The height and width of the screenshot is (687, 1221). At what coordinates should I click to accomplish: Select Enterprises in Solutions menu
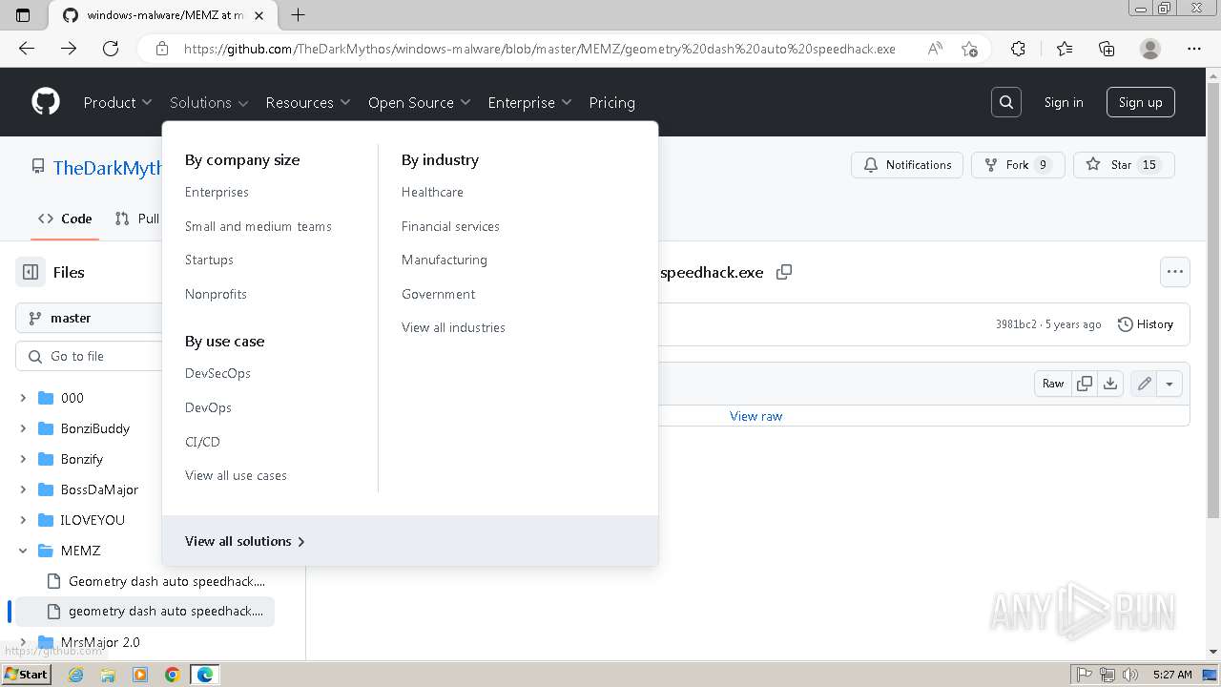[217, 192]
